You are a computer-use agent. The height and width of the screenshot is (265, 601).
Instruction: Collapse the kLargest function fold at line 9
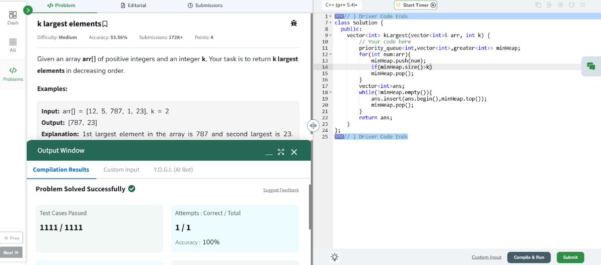coord(331,36)
